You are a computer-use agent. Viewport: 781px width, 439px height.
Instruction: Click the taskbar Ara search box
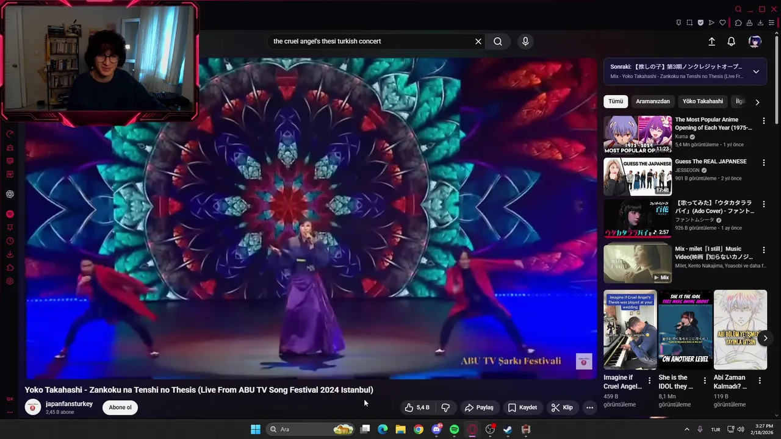(x=311, y=429)
